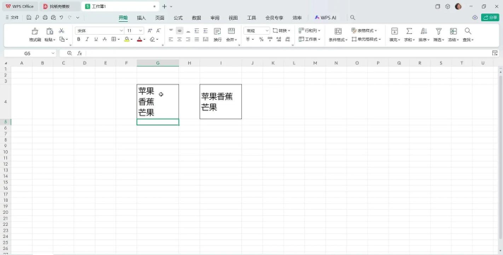
Task: Click the Increase font size icon
Action: coord(150,31)
